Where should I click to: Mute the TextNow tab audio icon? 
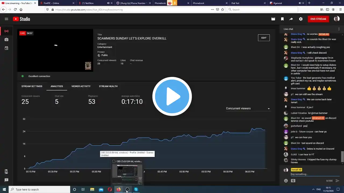[108, 3]
